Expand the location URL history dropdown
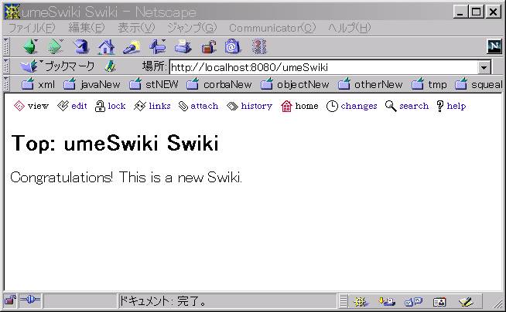Viewport: 506px width, 312px height. tap(484, 68)
